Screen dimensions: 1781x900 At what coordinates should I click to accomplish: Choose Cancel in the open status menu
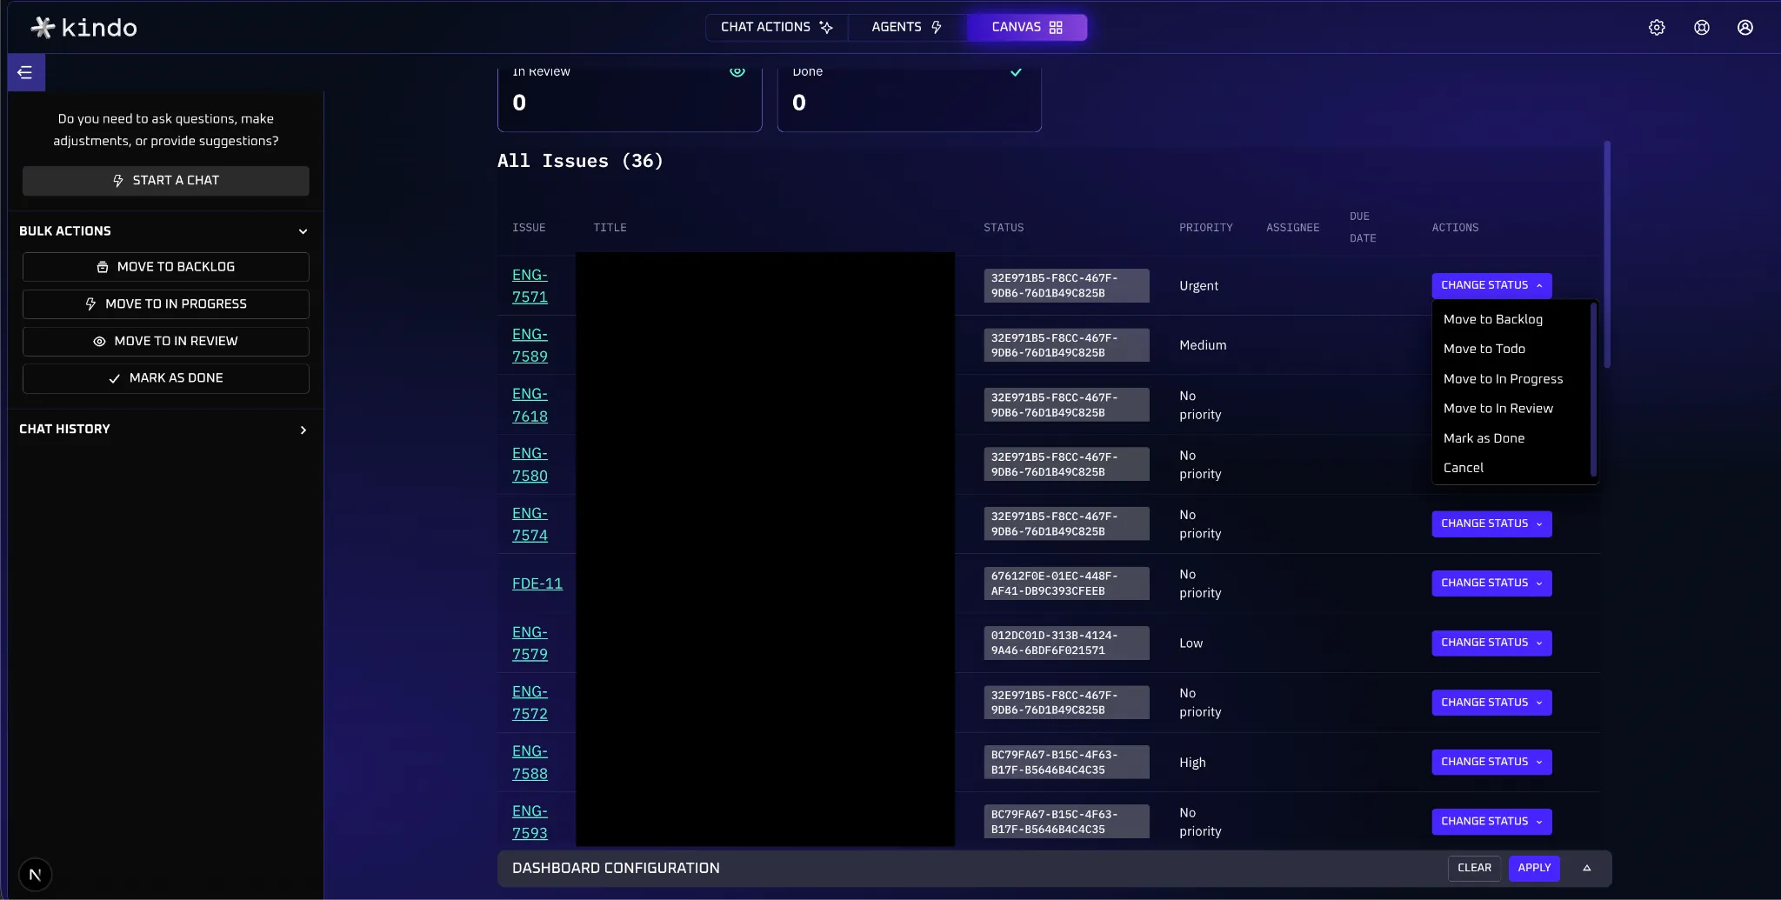pyautogui.click(x=1464, y=468)
